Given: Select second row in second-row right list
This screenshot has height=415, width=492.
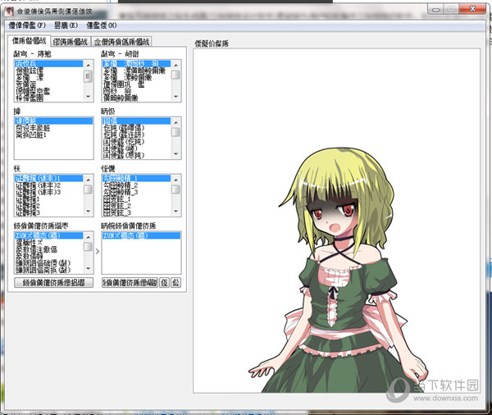Looking at the screenshot, I should point(136,128).
